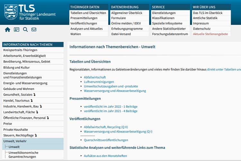Image resolution: width=241 pixels, height=161 pixels.
Task: Open Abfallwirtschaft, Recycling (Q II) publication
Action: coord(106,127)
